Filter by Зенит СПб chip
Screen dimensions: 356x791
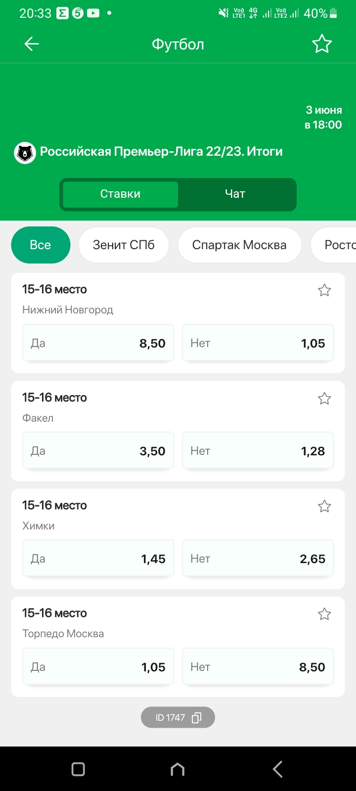click(x=124, y=245)
